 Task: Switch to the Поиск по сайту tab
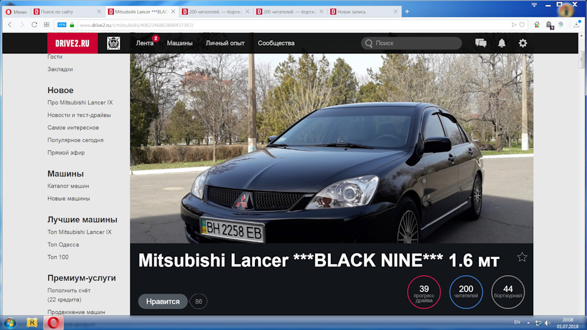[67, 12]
